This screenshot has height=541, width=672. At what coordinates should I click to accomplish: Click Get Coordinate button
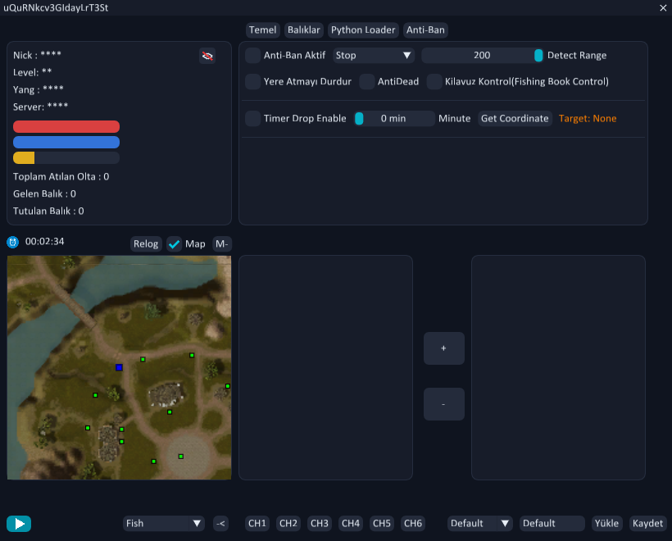click(515, 118)
